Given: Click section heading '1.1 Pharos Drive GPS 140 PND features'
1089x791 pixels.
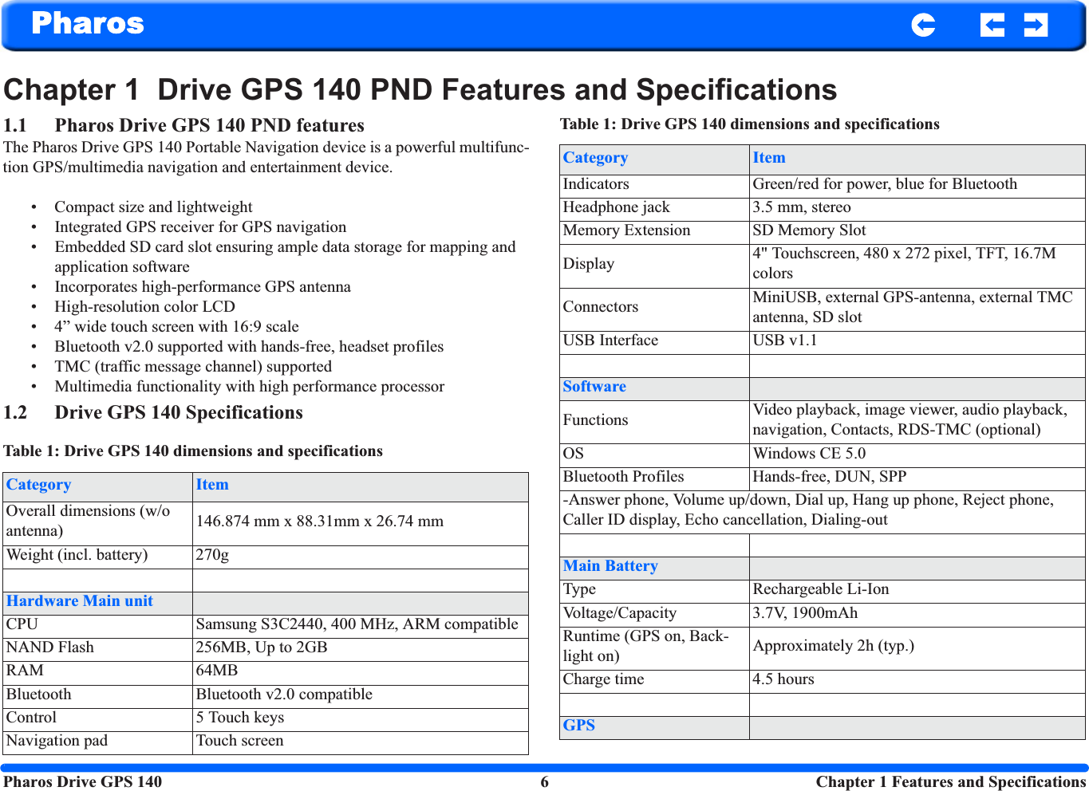Looking at the screenshot, I should coord(183,125).
